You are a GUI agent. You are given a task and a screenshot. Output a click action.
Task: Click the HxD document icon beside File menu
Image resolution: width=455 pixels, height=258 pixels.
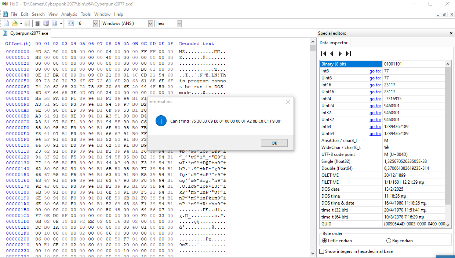coord(6,14)
